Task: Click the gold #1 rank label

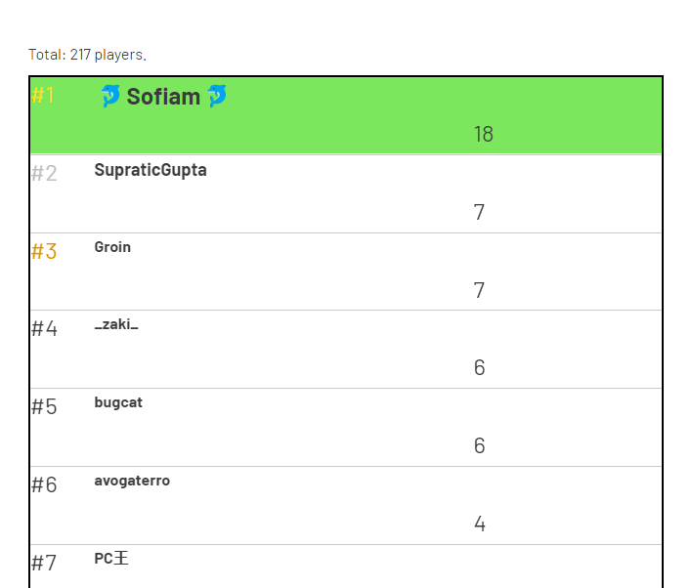Action: pos(43,96)
